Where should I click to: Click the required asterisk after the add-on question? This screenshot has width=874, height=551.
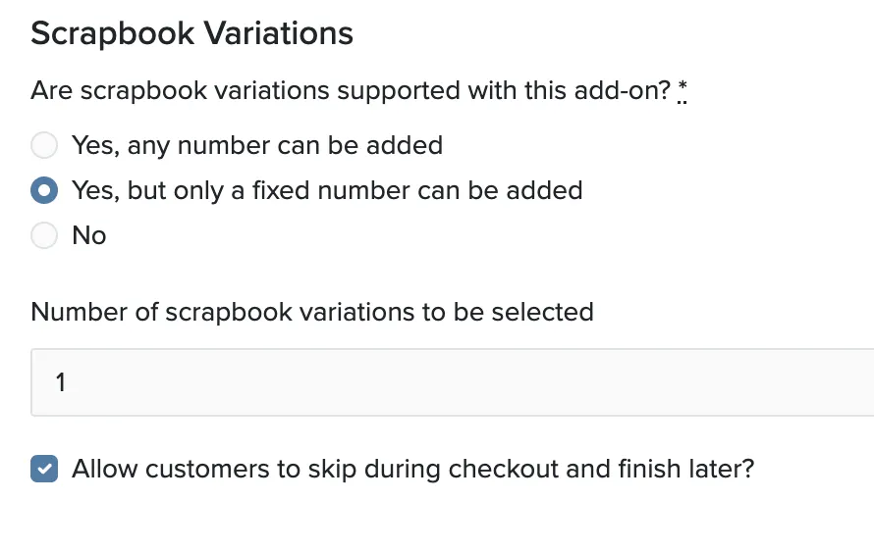(x=683, y=91)
